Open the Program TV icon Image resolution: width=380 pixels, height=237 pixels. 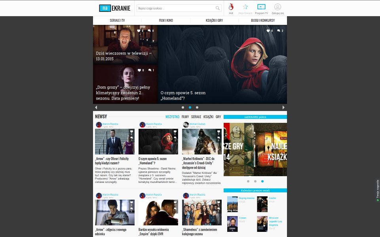[x=261, y=7]
